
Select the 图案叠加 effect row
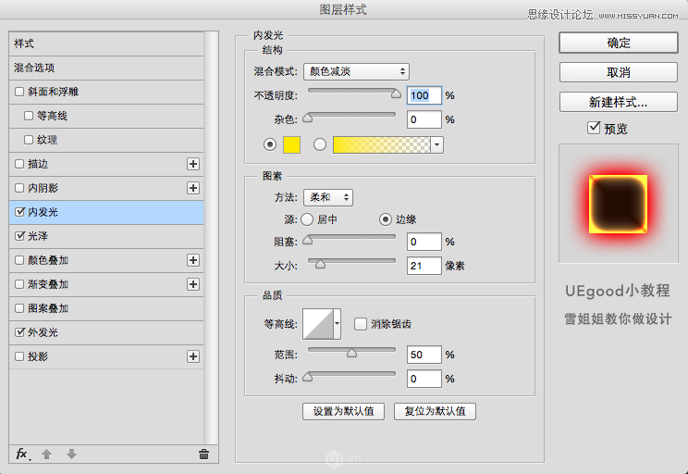(x=106, y=308)
